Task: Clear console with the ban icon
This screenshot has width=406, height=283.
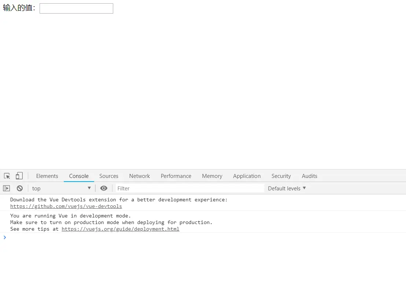Action: [20, 188]
